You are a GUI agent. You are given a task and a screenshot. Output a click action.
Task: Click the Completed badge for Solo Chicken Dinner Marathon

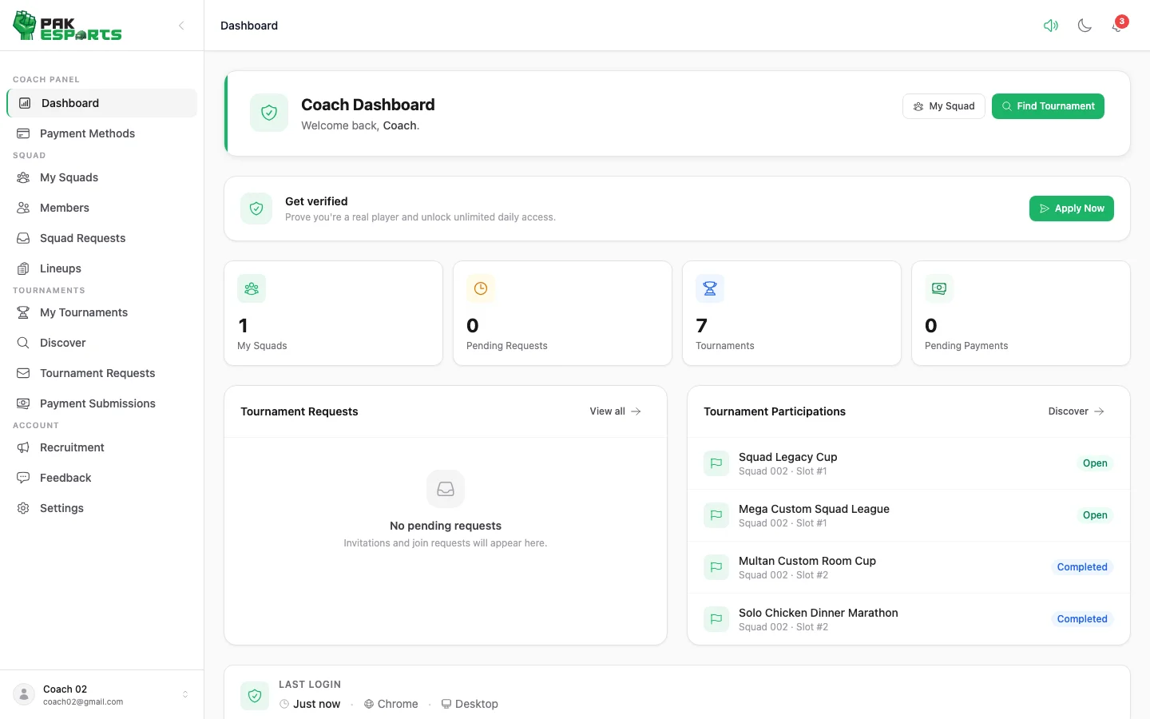pyautogui.click(x=1082, y=619)
